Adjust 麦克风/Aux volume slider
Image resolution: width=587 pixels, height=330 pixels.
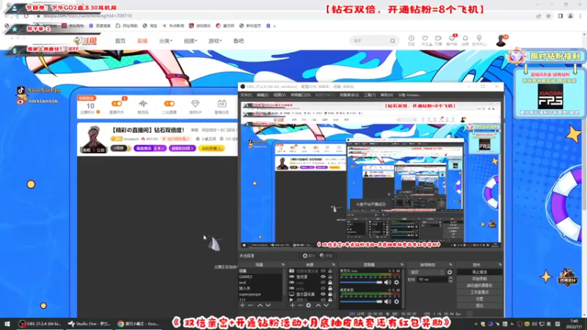[x=362, y=282]
